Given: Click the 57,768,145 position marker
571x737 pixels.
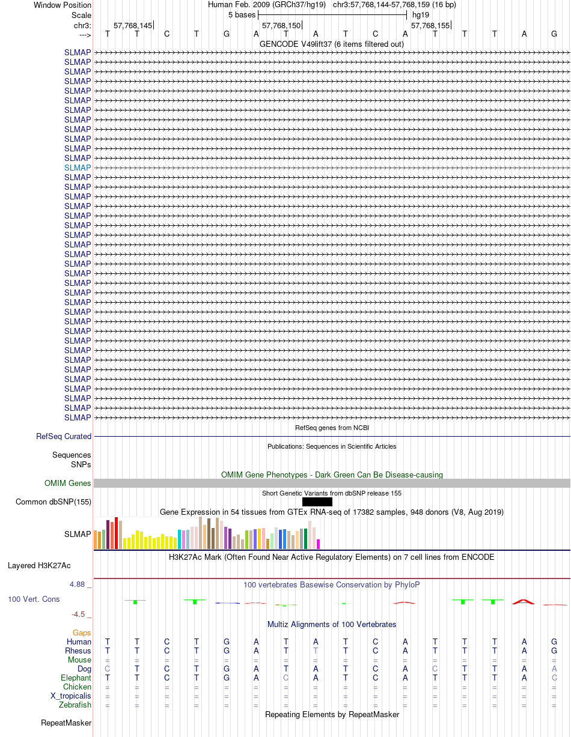Looking at the screenshot, I should pyautogui.click(x=133, y=26).
